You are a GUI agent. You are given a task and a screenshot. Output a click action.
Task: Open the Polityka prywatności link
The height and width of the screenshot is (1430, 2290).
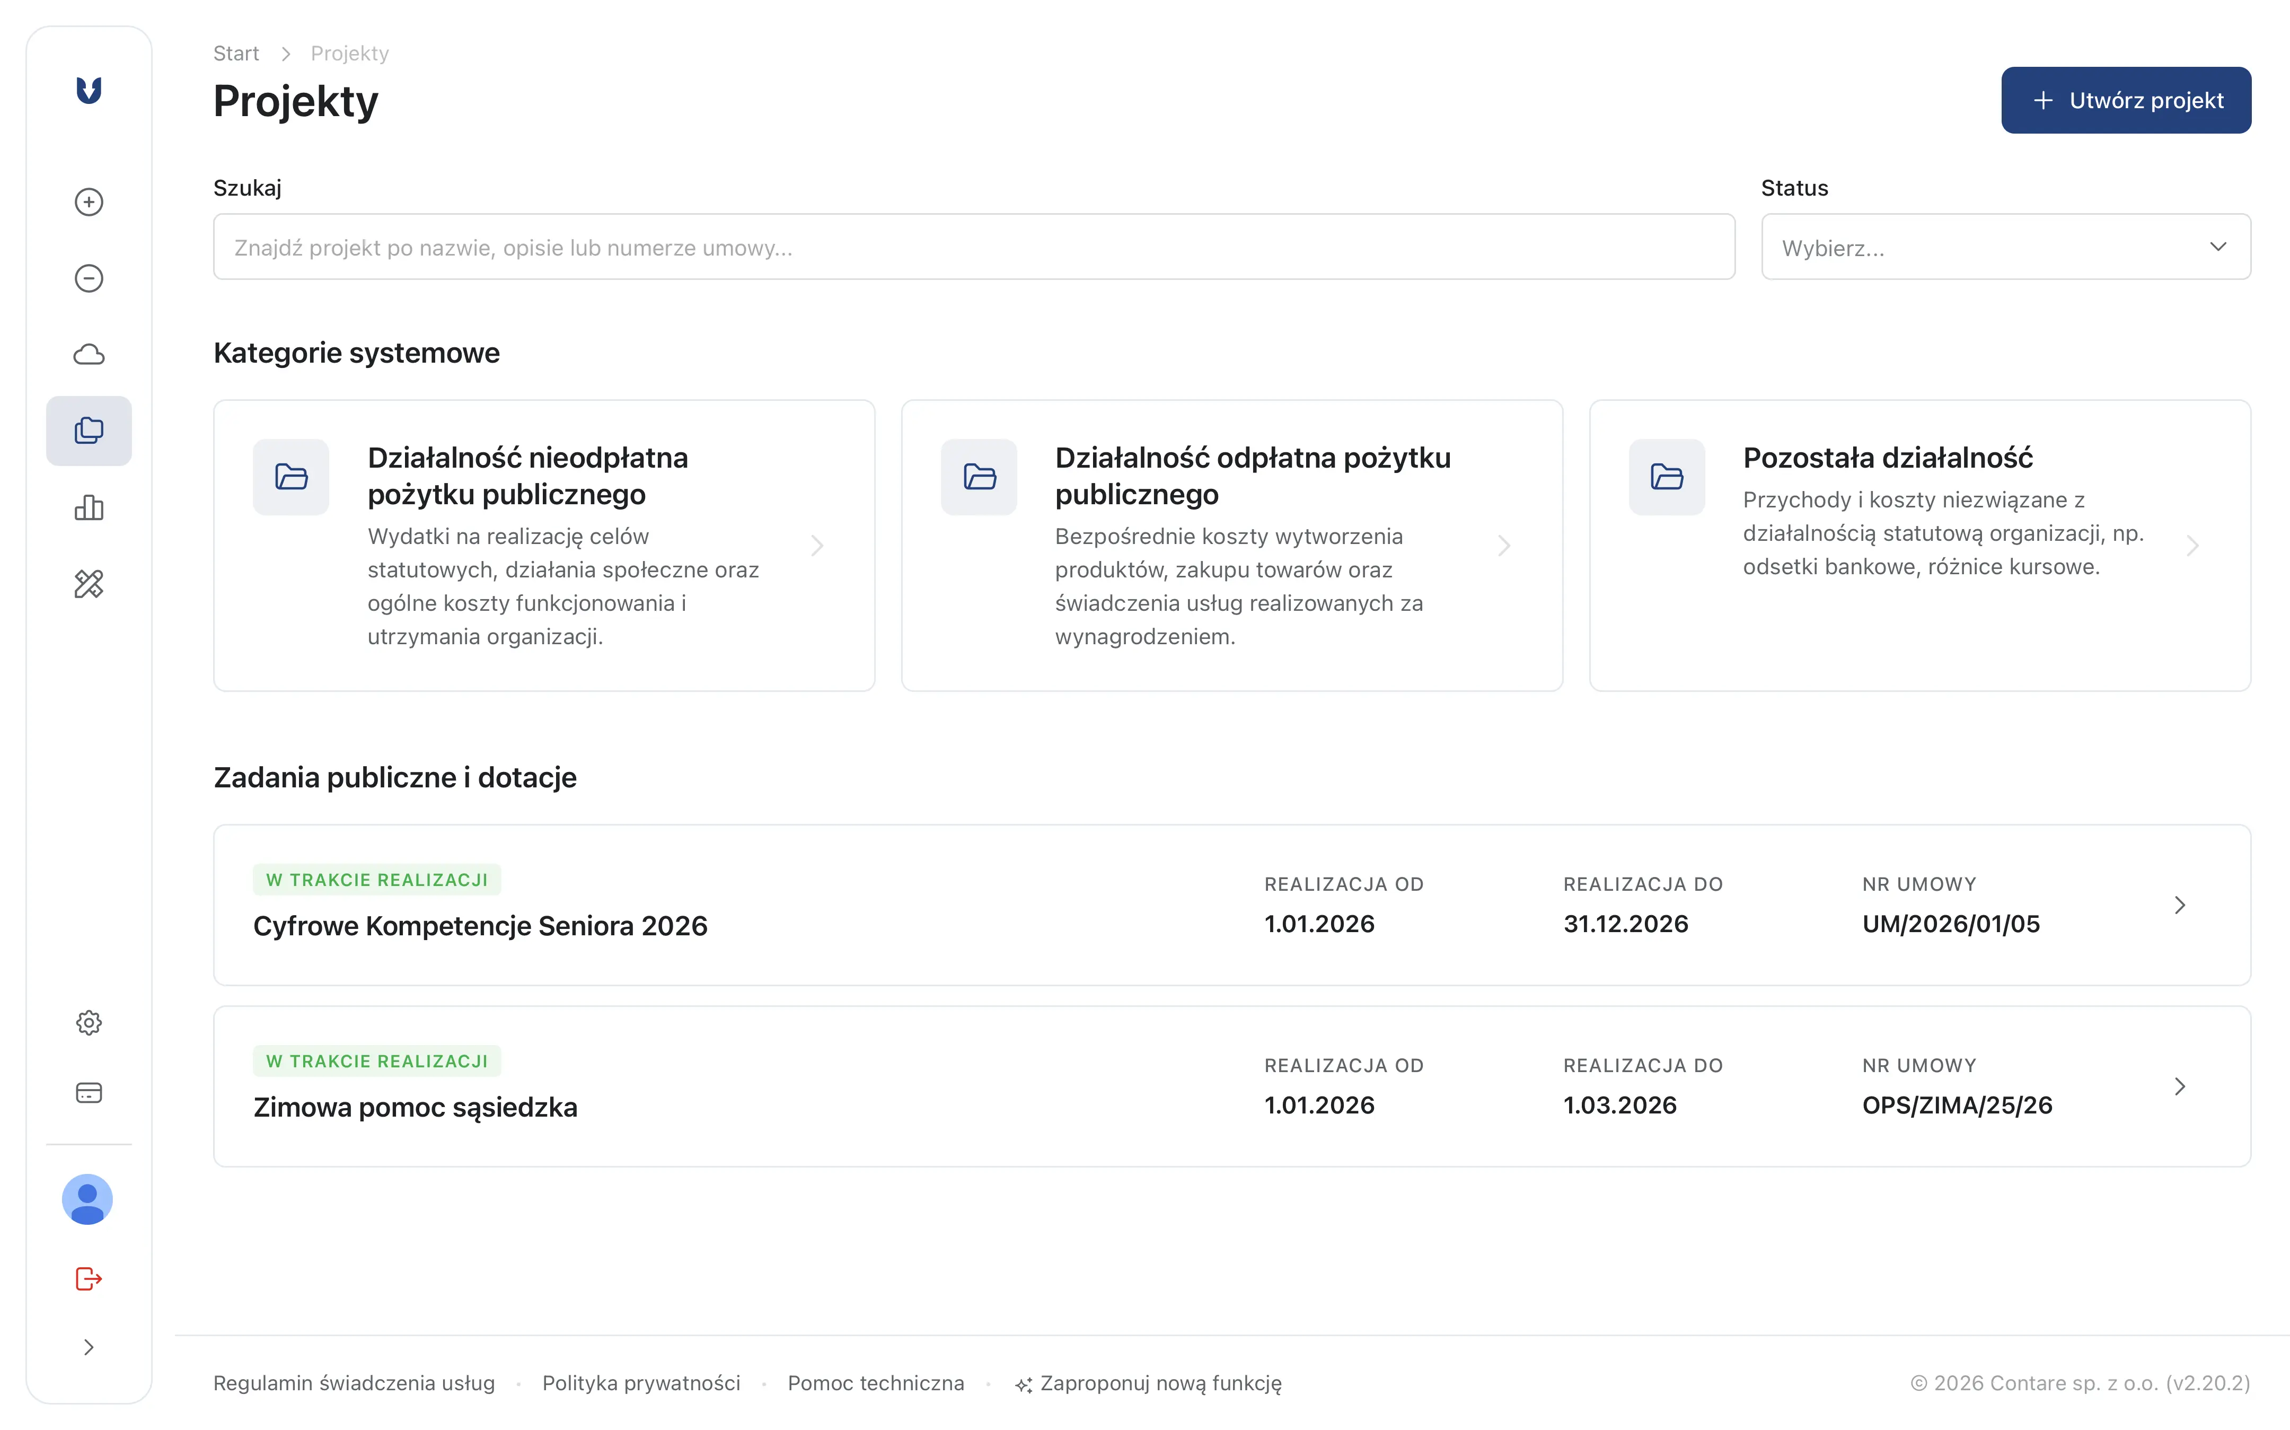(x=641, y=1383)
